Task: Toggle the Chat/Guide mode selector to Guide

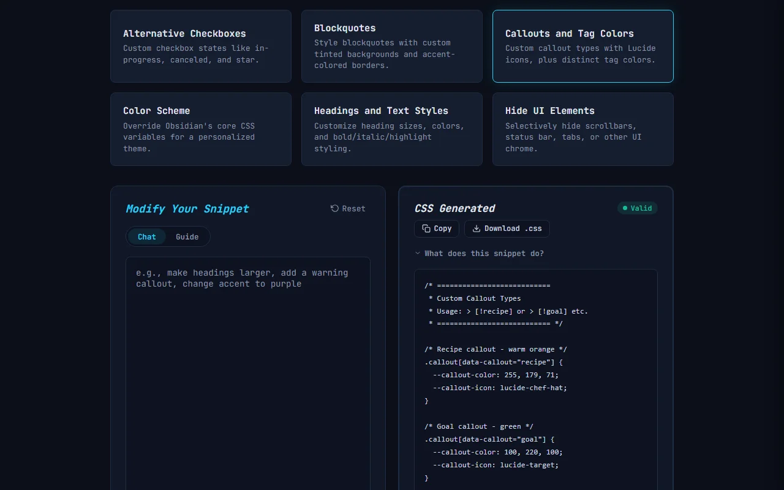Action: pos(187,236)
